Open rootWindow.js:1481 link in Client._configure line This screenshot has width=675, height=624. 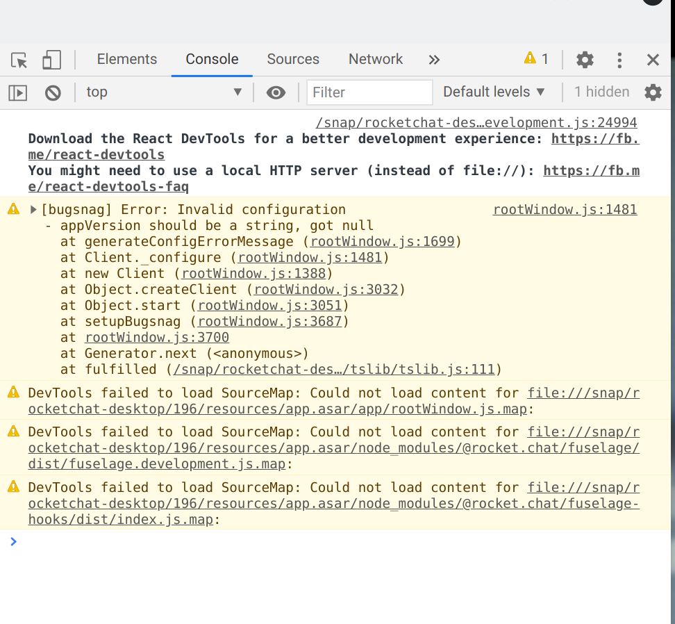tap(310, 257)
